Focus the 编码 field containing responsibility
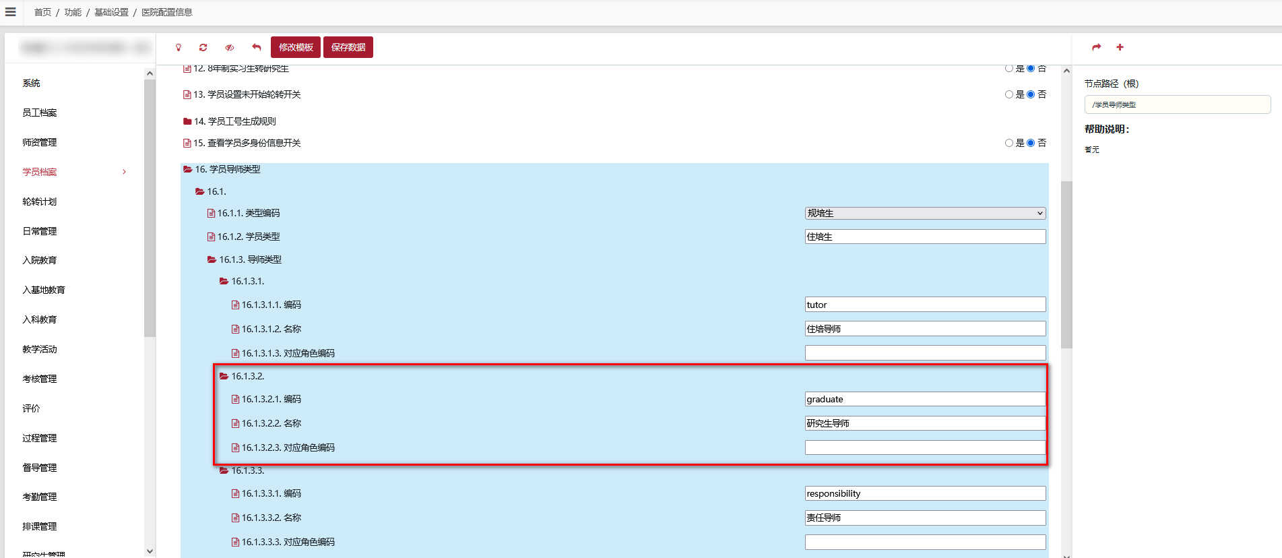 point(925,493)
